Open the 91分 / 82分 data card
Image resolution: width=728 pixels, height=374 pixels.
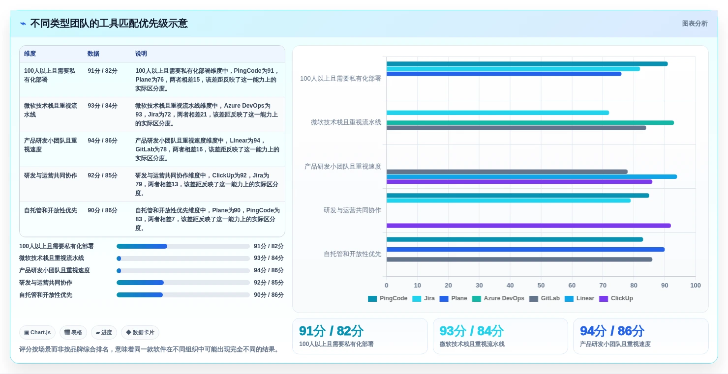pyautogui.click(x=360, y=336)
